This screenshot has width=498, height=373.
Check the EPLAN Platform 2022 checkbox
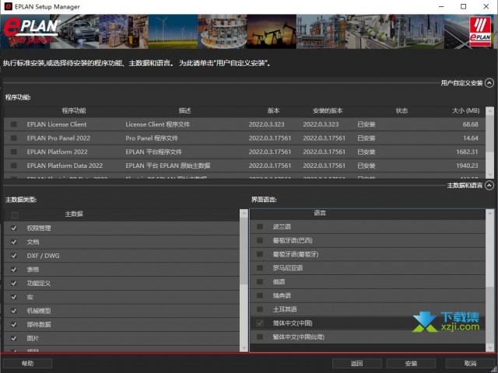[x=14, y=152]
